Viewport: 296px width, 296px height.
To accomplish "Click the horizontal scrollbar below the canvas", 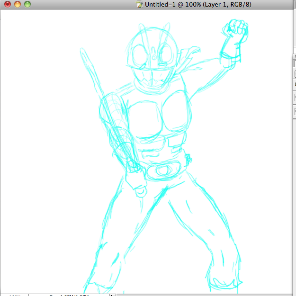I will tap(204, 295).
